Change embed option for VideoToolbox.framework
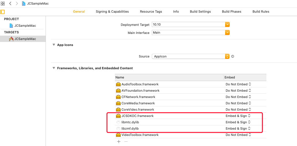This screenshot has height=146, width=297. pyautogui.click(x=238, y=135)
